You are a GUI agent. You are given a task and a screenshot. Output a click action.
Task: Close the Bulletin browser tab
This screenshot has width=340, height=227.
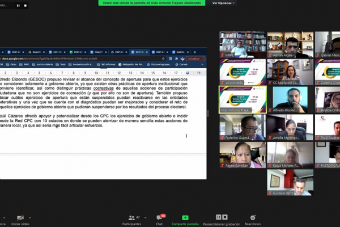click(x=188, y=52)
